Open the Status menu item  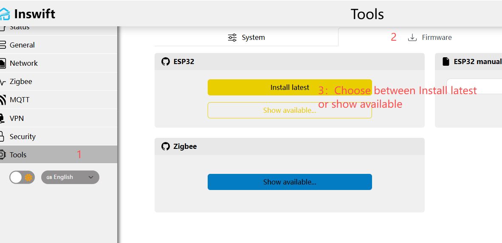[x=59, y=29]
